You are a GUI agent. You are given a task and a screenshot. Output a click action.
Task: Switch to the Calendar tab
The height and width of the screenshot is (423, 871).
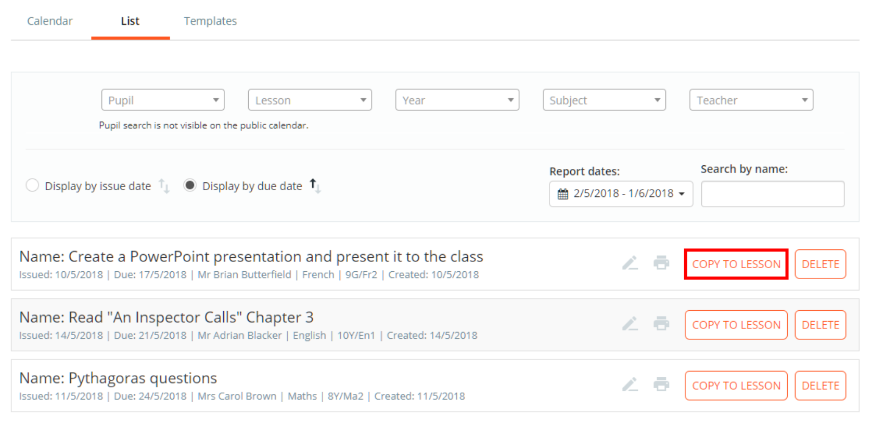(x=49, y=21)
